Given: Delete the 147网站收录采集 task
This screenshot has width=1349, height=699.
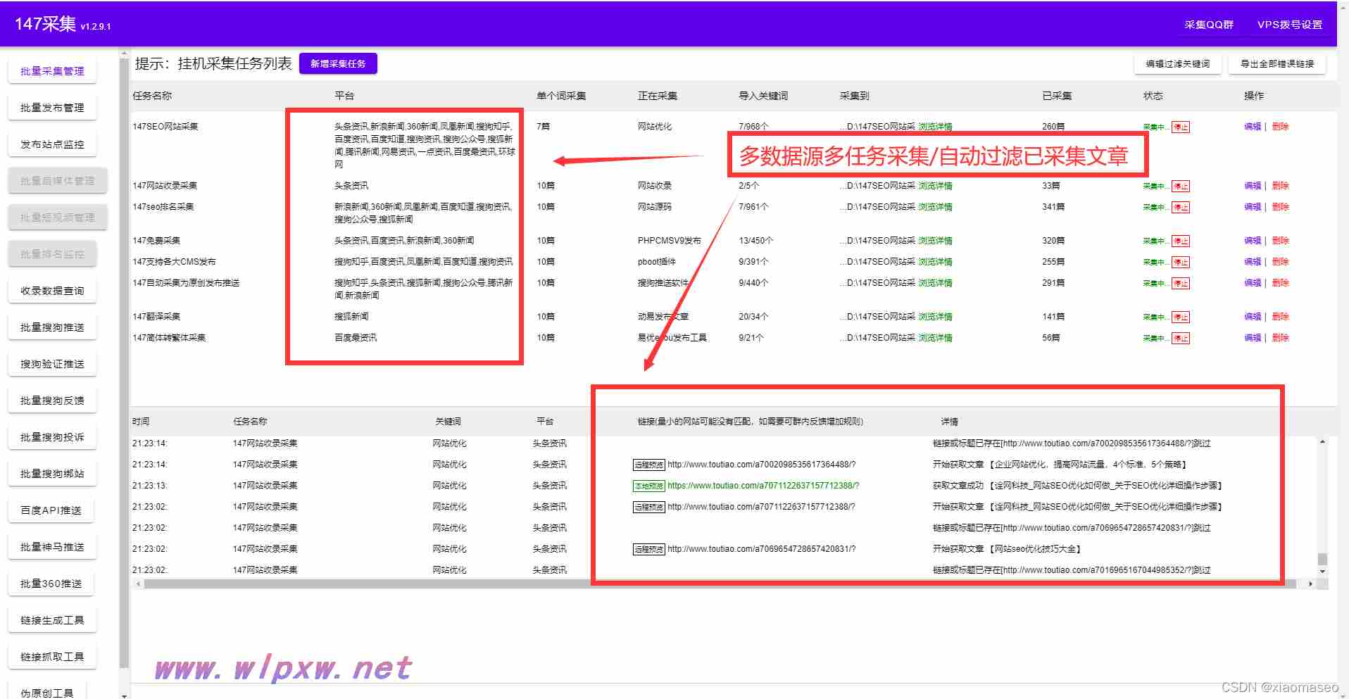Looking at the screenshot, I should (x=1280, y=186).
